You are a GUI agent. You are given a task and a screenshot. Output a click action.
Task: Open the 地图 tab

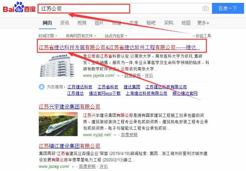click(x=186, y=23)
